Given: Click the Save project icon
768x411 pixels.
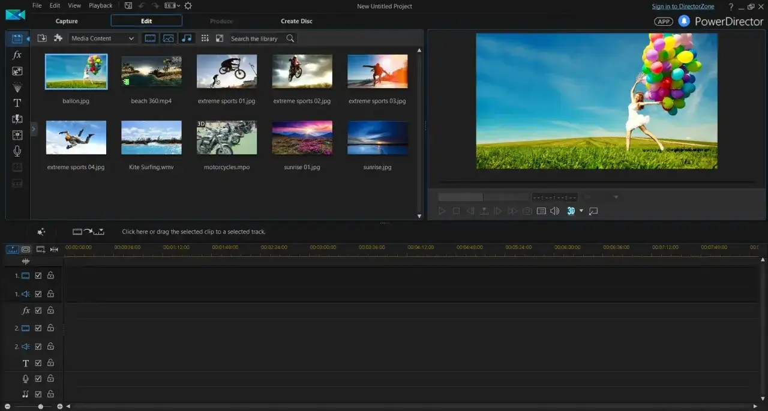Looking at the screenshot, I should point(128,5).
